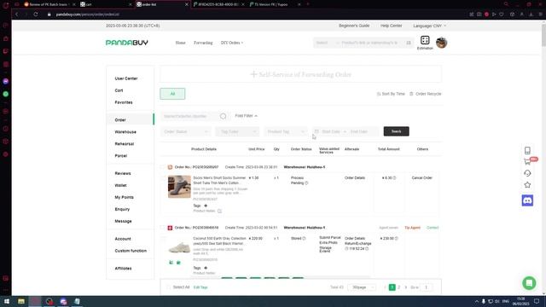Click Tip Agent on the Coconut 500 order
The width and height of the screenshot is (546, 307).
point(412,228)
